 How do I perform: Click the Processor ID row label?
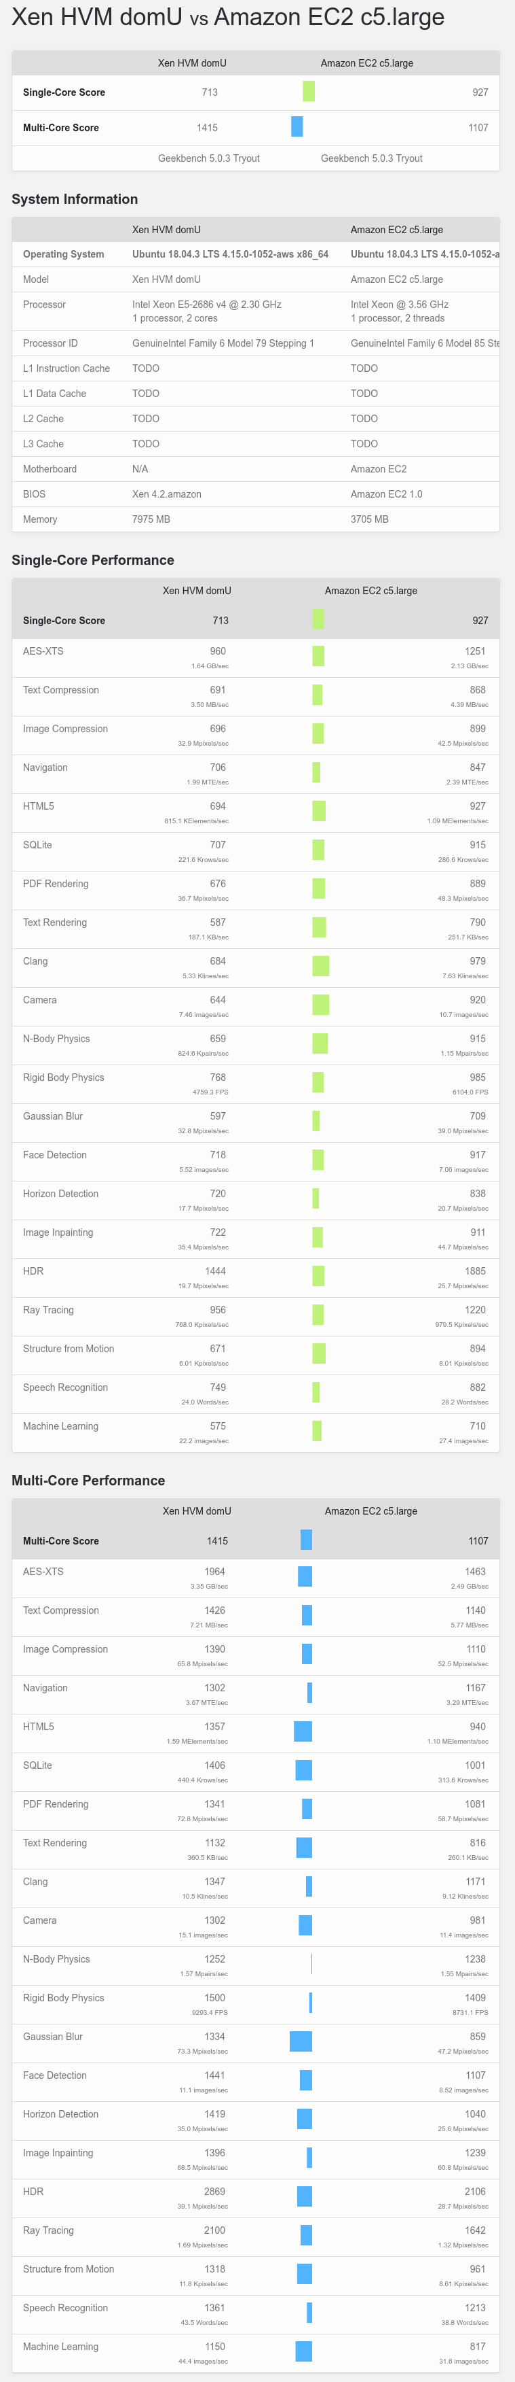point(51,343)
